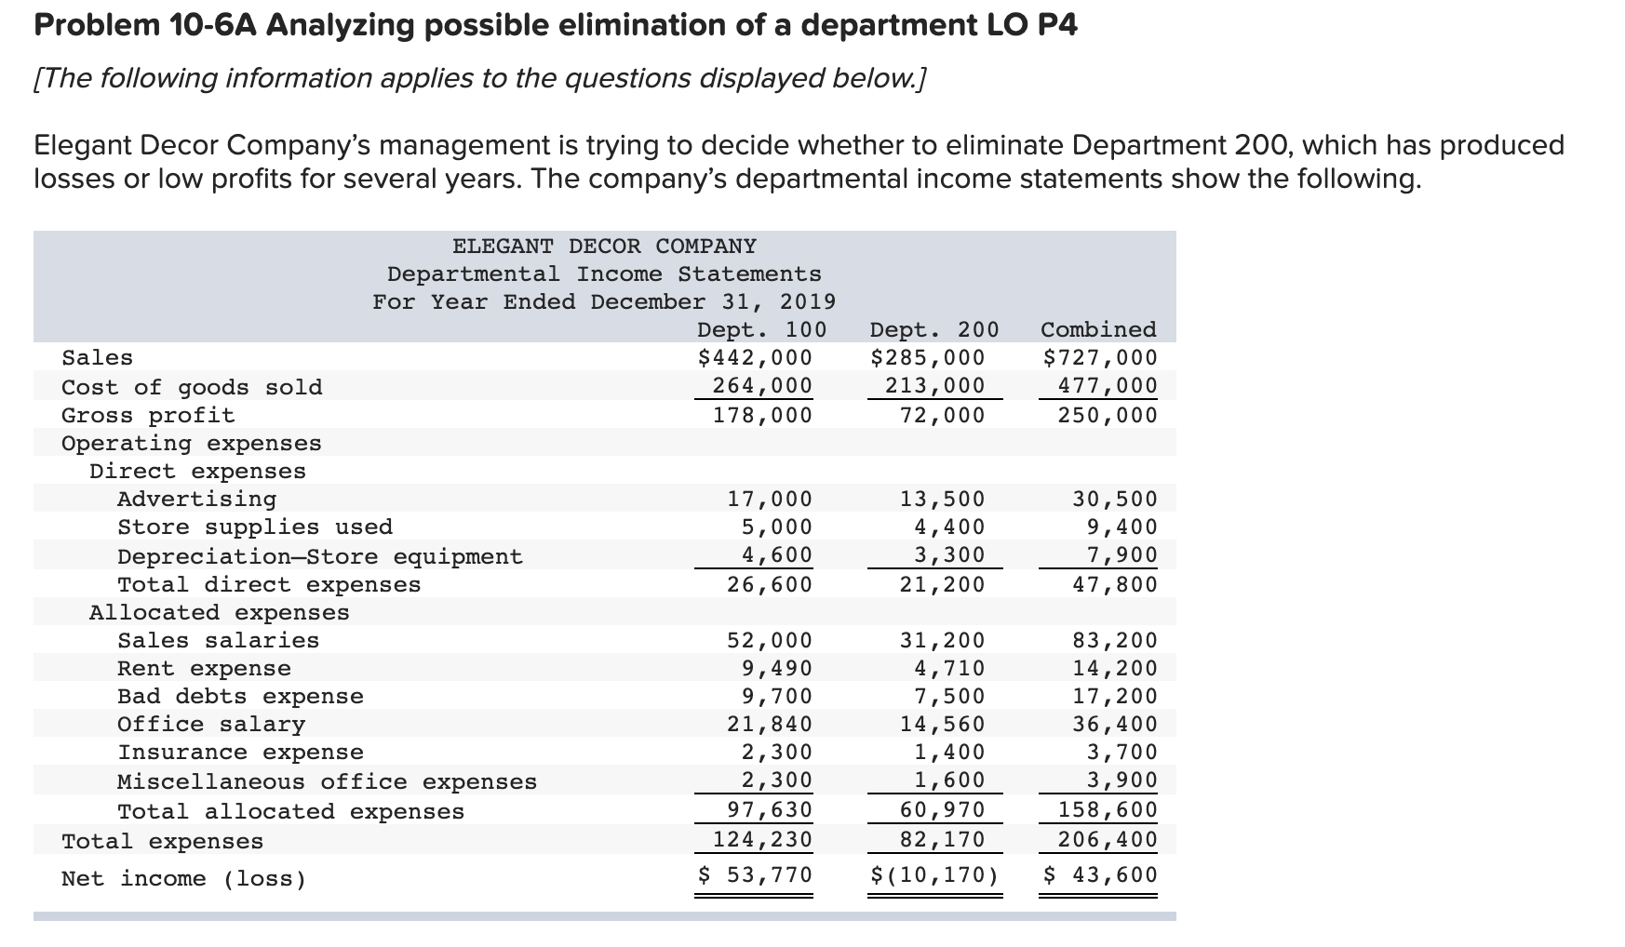The image size is (1625, 947).
Task: Click combined depreciation value 7,900
Action: pos(1121,555)
